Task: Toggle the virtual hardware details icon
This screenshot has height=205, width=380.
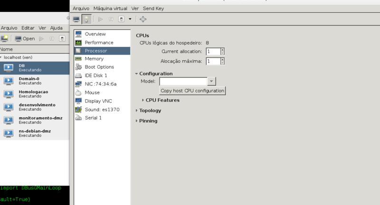Action: coord(86,19)
